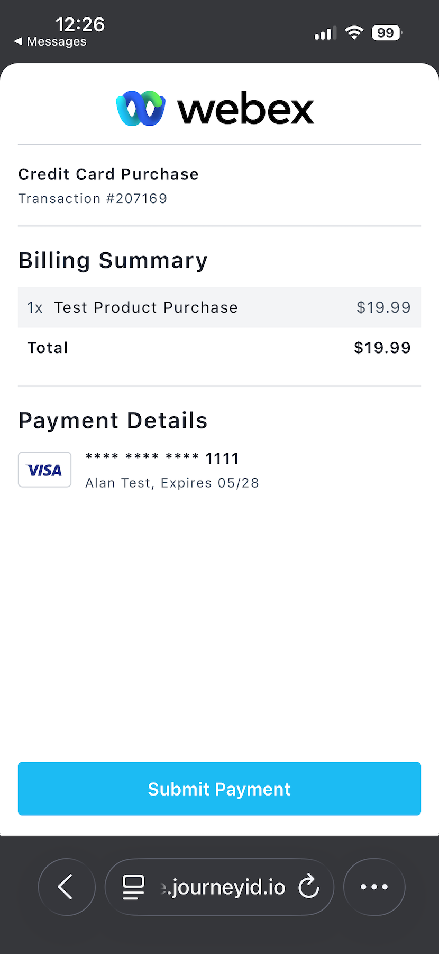Tap the 12:26 clock in status bar
The width and height of the screenshot is (439, 954).
[80, 24]
